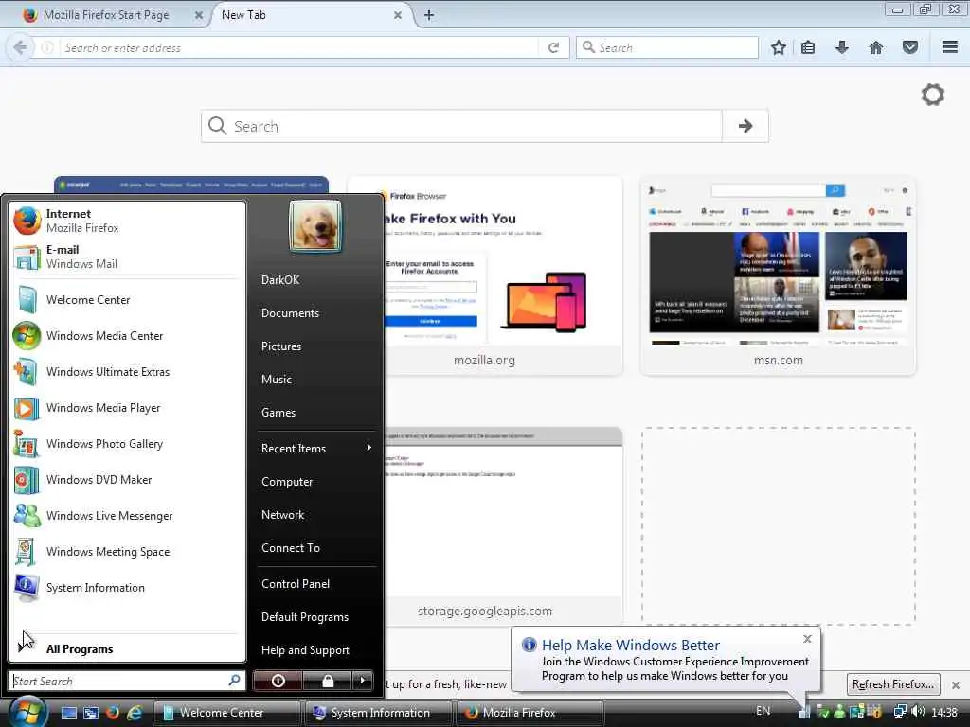Click the Firefox back arrow button
970x727 pixels.
[20, 47]
